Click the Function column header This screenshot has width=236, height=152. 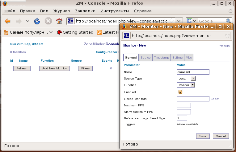(x=47, y=61)
